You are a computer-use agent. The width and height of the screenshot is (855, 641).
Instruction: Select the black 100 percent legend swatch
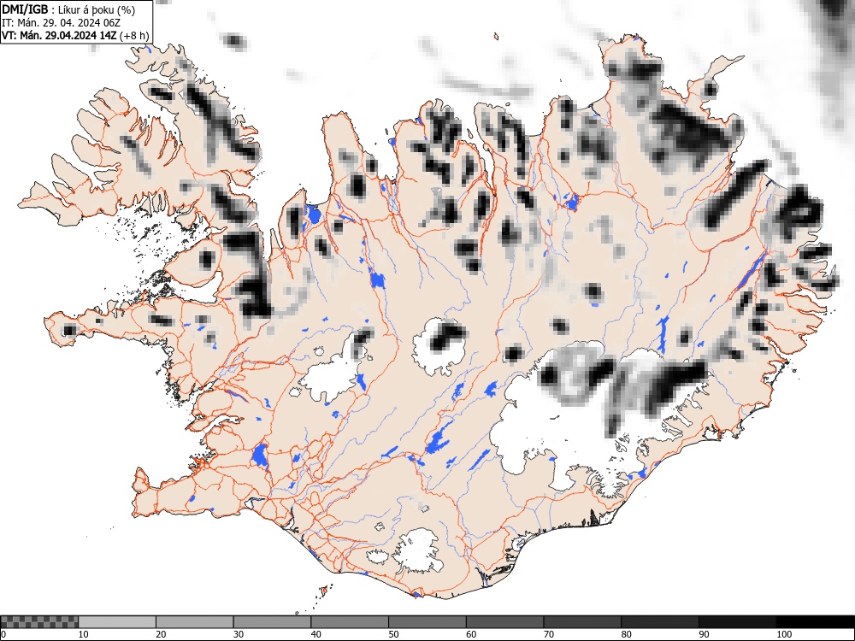[x=815, y=622]
